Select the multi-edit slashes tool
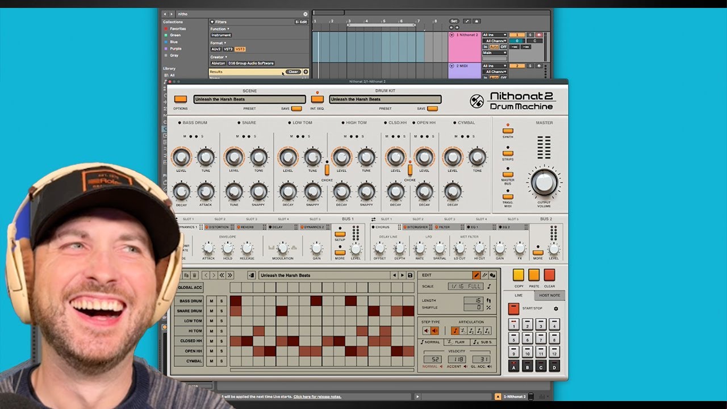 point(484,275)
